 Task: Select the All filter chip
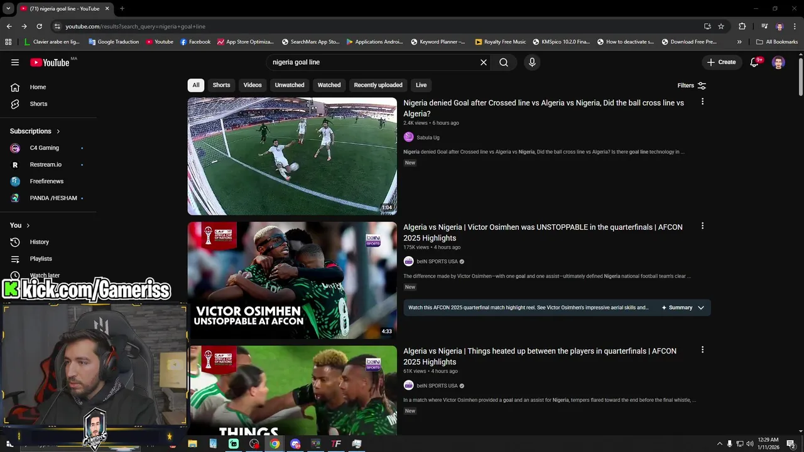pos(196,85)
